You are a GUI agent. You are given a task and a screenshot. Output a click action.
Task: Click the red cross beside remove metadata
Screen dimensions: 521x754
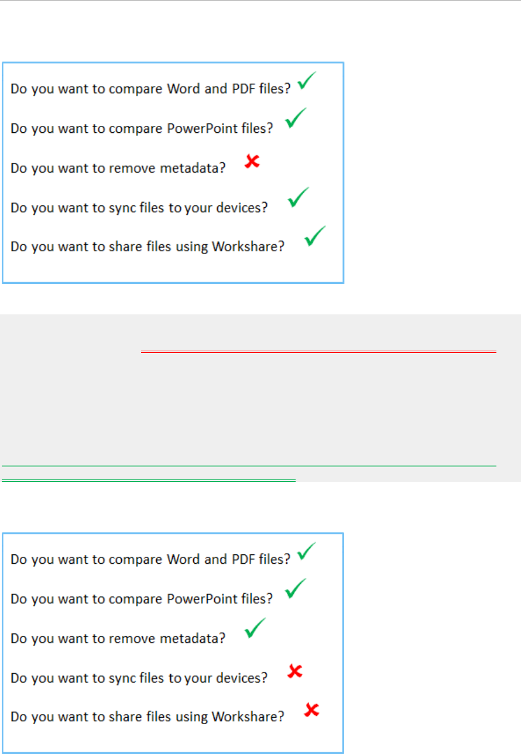click(252, 162)
